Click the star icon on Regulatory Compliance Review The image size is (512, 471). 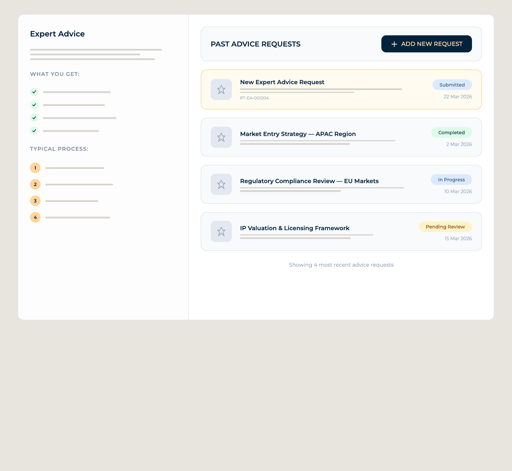[x=221, y=184]
